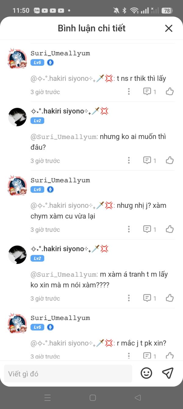183x409 pixels.
Task: Tap the Lv5 badge of first Suri_Umeallyum comment
Action: 37,63
